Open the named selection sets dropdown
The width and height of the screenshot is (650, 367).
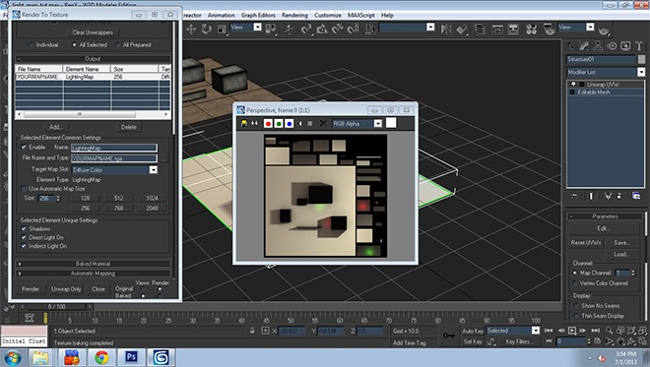[430, 27]
